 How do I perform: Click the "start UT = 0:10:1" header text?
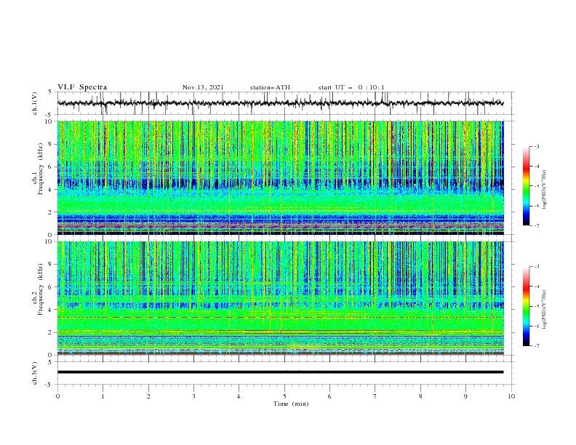(351, 87)
